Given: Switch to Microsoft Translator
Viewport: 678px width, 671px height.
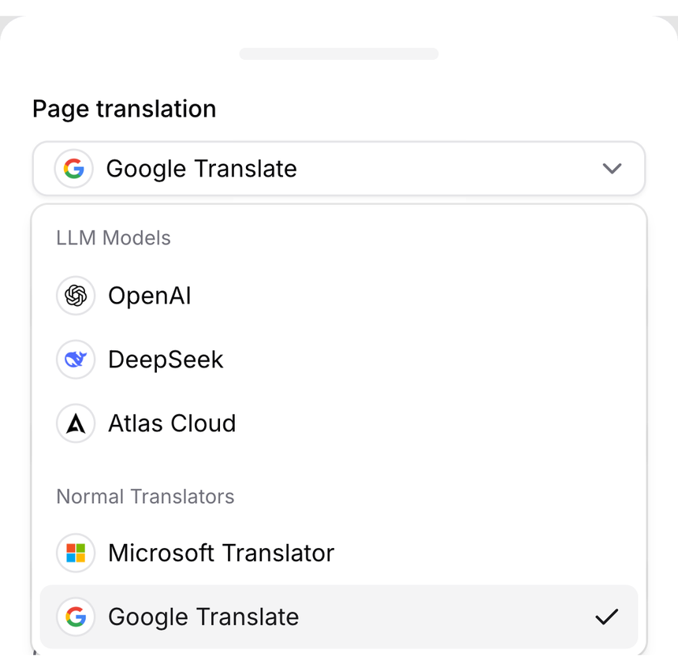Looking at the screenshot, I should pos(338,553).
